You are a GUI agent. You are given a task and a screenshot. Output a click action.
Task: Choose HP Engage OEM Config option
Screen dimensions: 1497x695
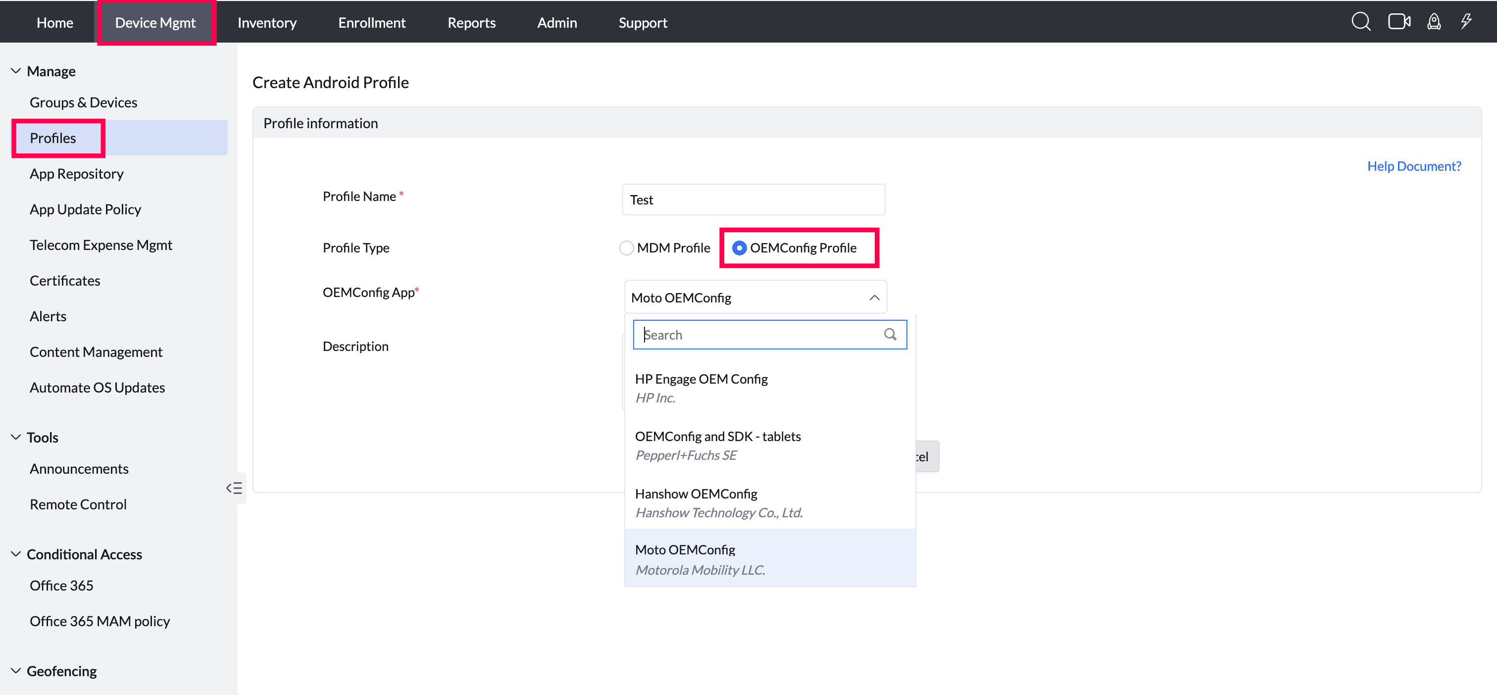pos(769,388)
